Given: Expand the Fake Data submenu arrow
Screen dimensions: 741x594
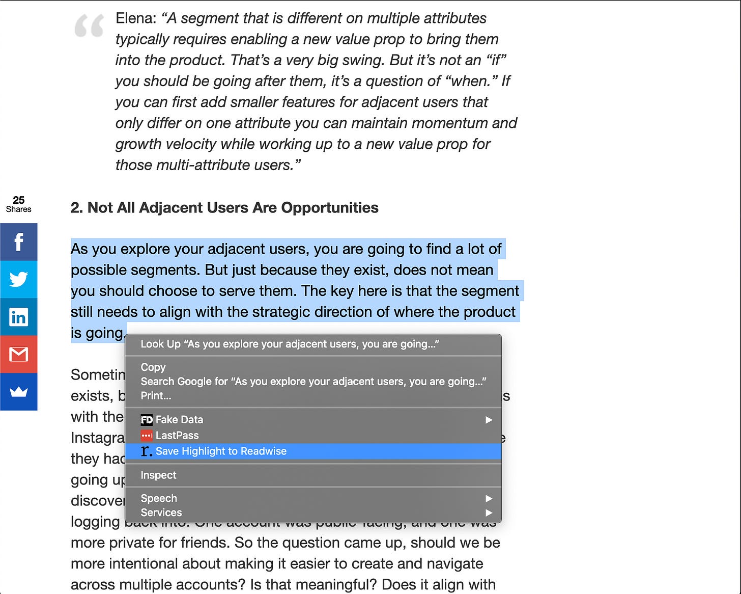Looking at the screenshot, I should pyautogui.click(x=489, y=420).
